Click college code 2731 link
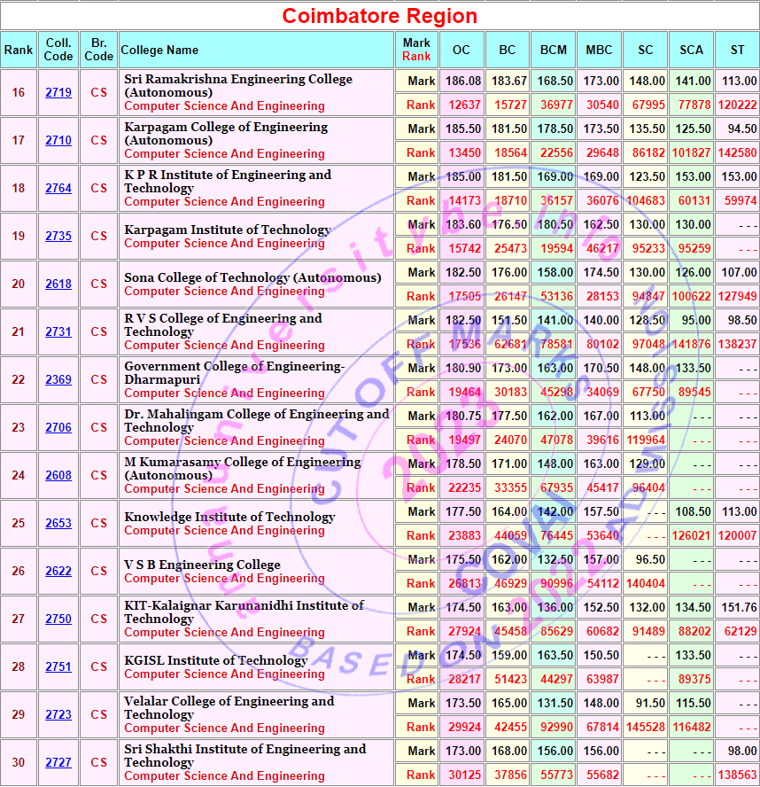760x787 pixels. (58, 332)
